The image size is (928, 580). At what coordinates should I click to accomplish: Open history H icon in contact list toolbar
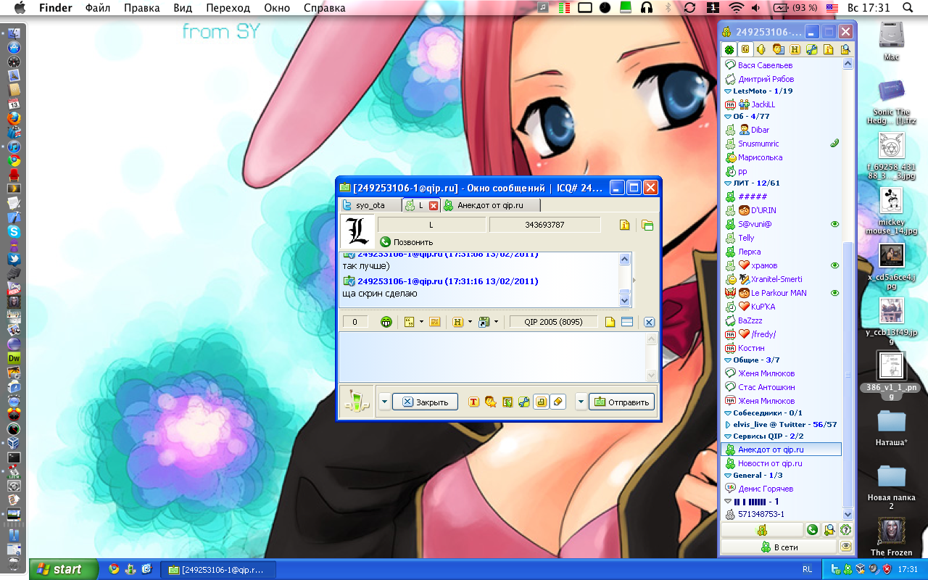[795, 49]
